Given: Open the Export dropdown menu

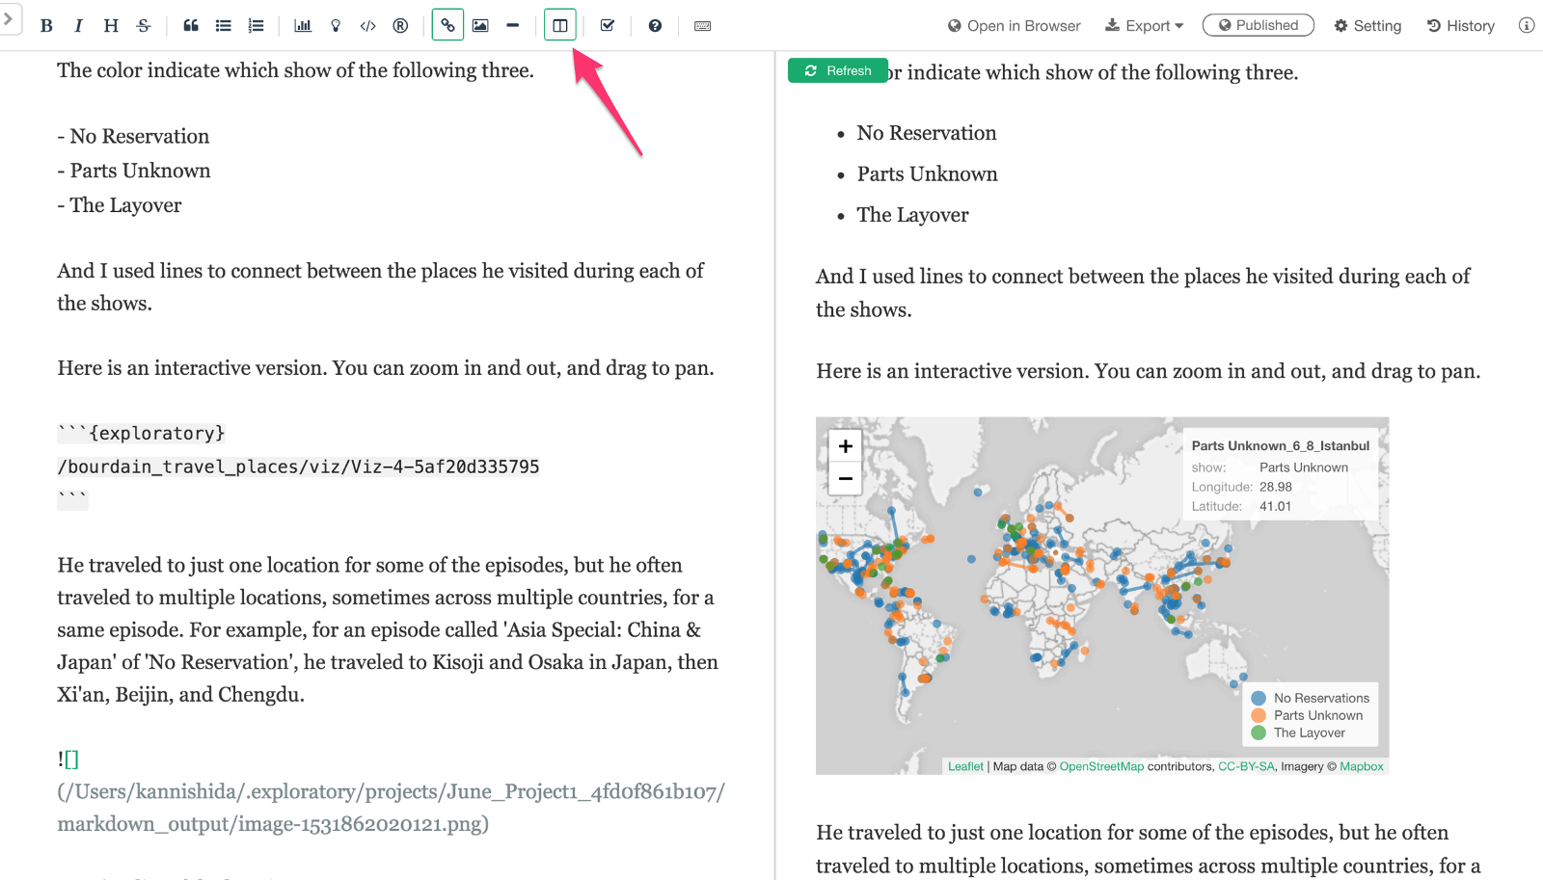Looking at the screenshot, I should (x=1144, y=26).
